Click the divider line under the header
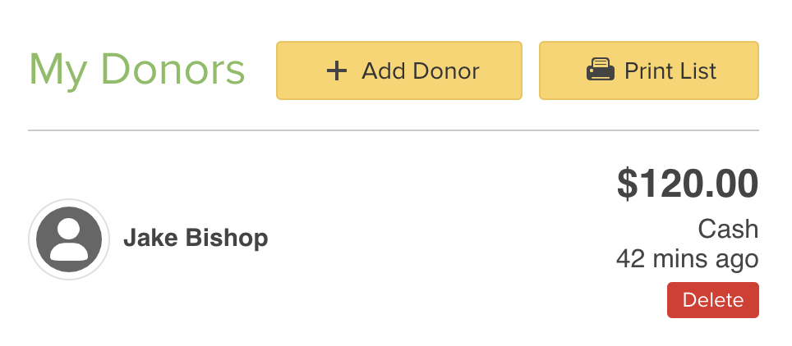 393,130
